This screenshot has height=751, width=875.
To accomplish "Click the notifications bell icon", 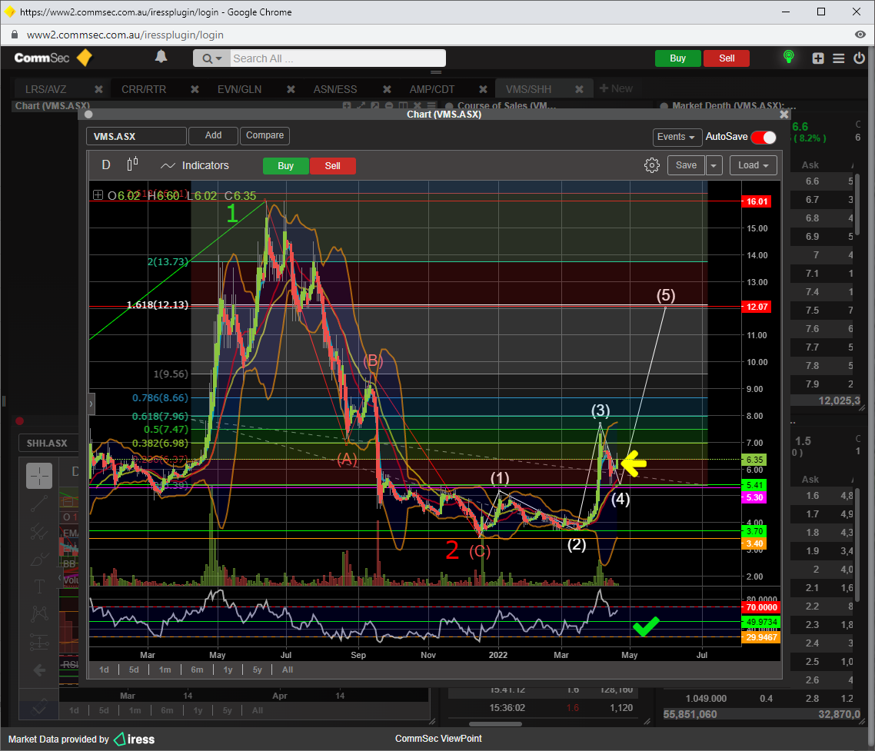I will [x=161, y=57].
